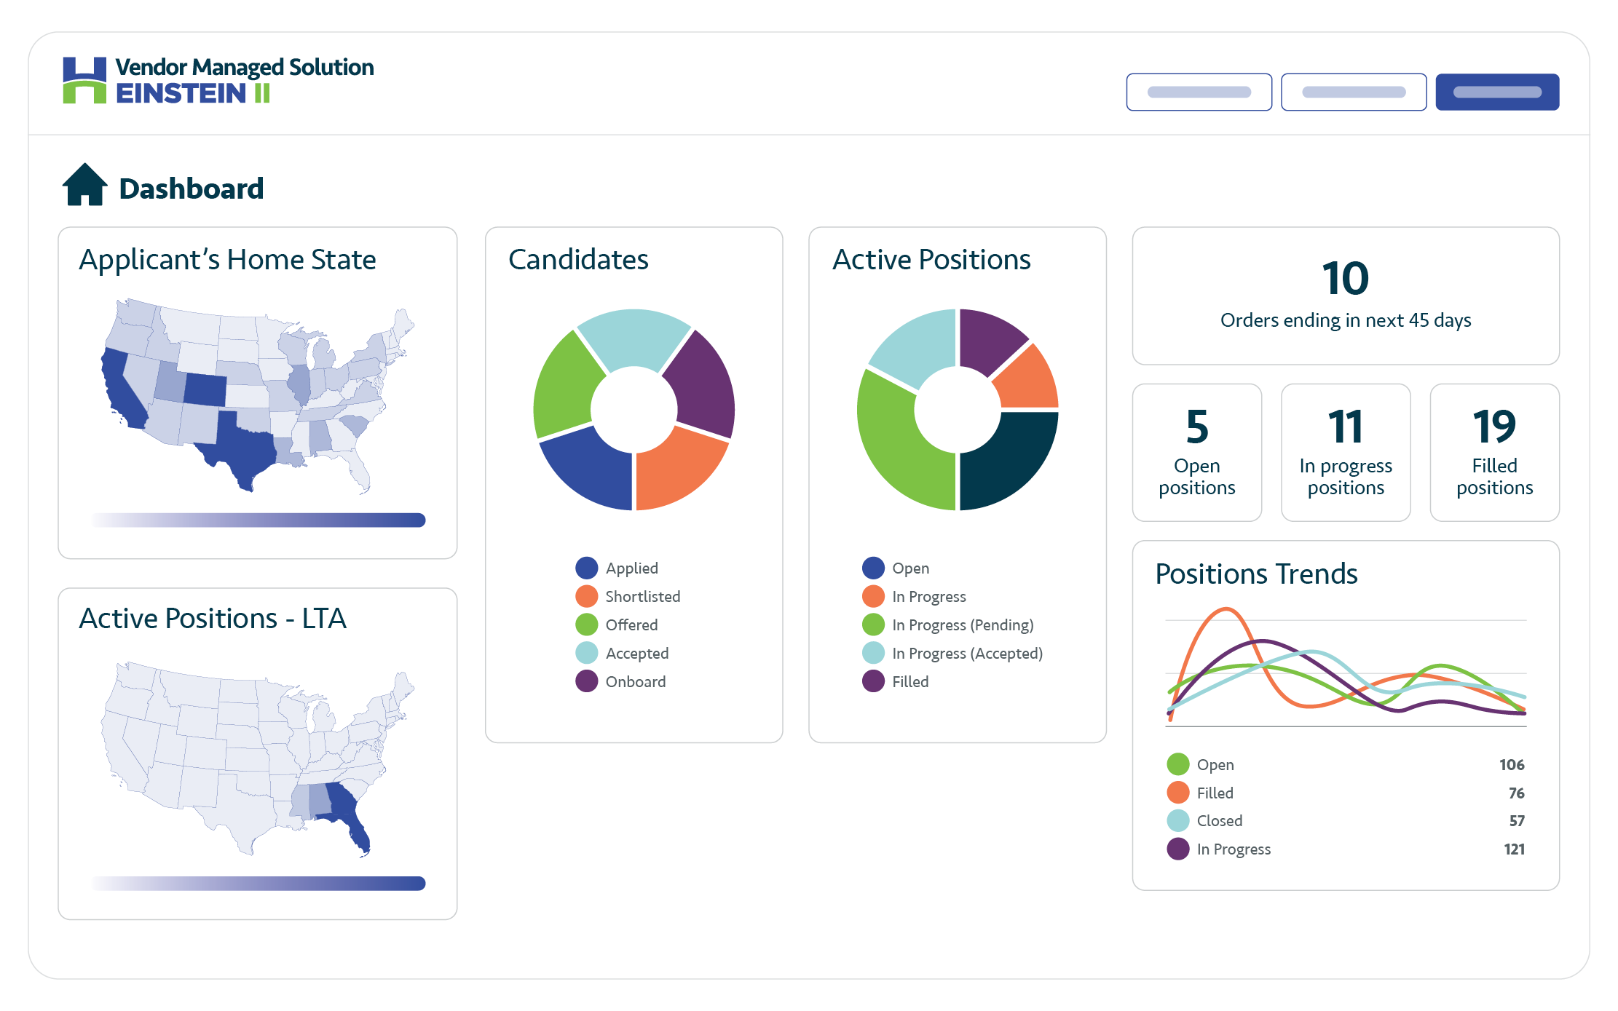The height and width of the screenshot is (1011, 1618).
Task: Toggle the Offered category in Candidates legend
Action: (x=587, y=625)
